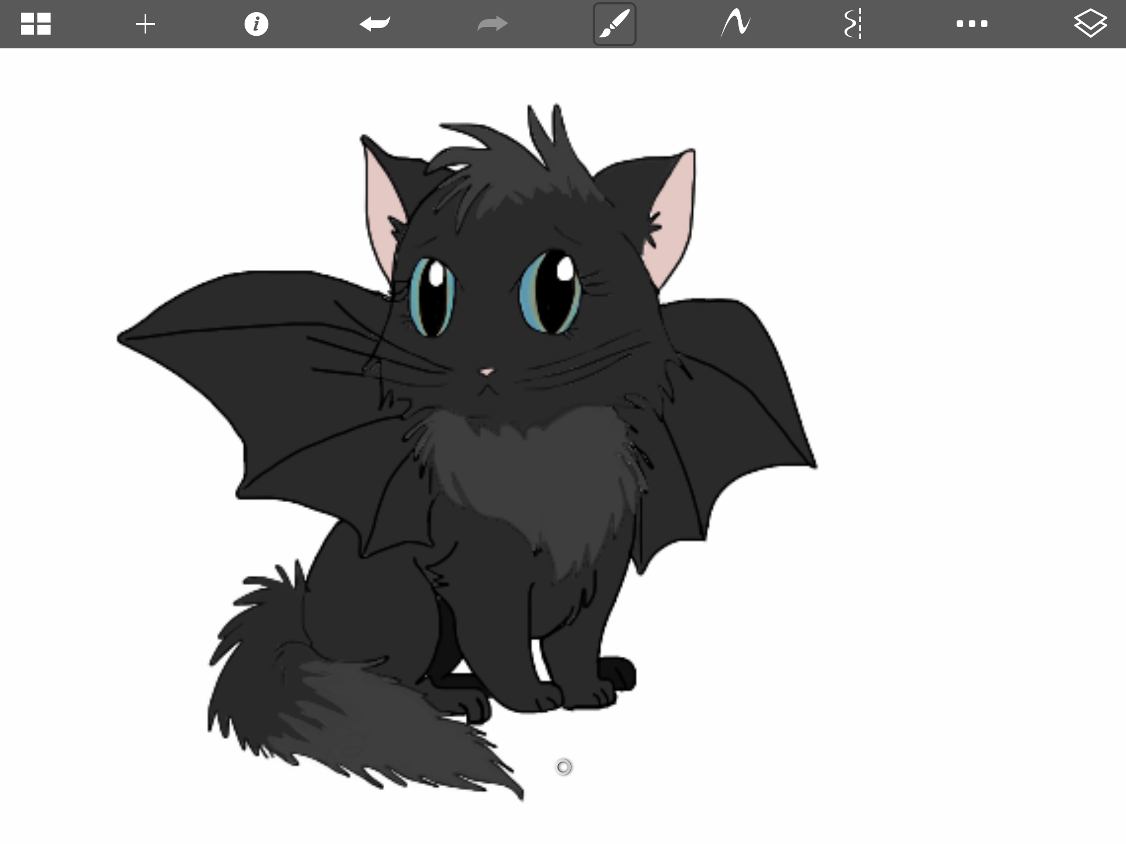Undo the last stroke
Screen dimensions: 1126x844
(375, 24)
